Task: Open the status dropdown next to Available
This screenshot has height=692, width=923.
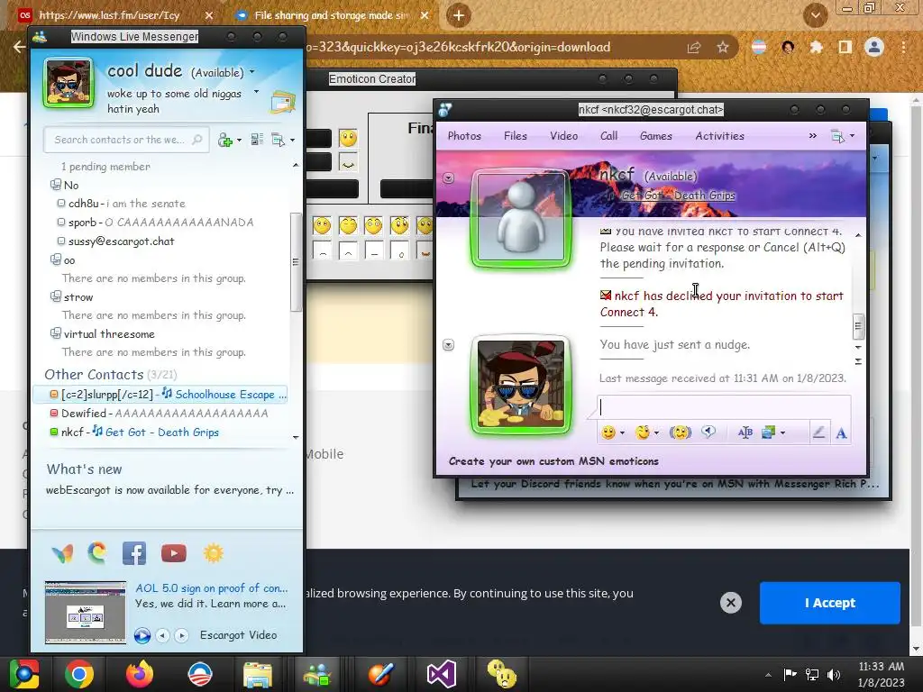Action: 252,72
